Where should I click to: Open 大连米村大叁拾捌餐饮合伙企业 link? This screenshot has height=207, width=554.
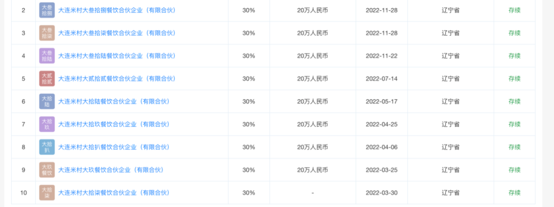click(117, 10)
